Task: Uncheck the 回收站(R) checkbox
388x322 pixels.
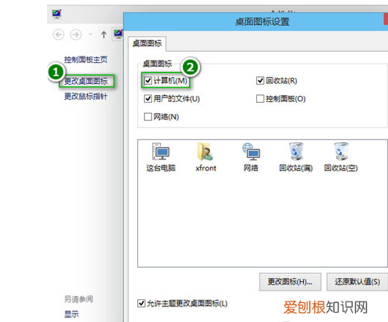Action: 260,81
